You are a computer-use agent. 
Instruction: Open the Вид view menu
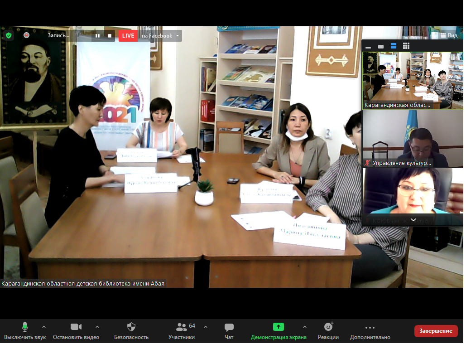(x=449, y=35)
